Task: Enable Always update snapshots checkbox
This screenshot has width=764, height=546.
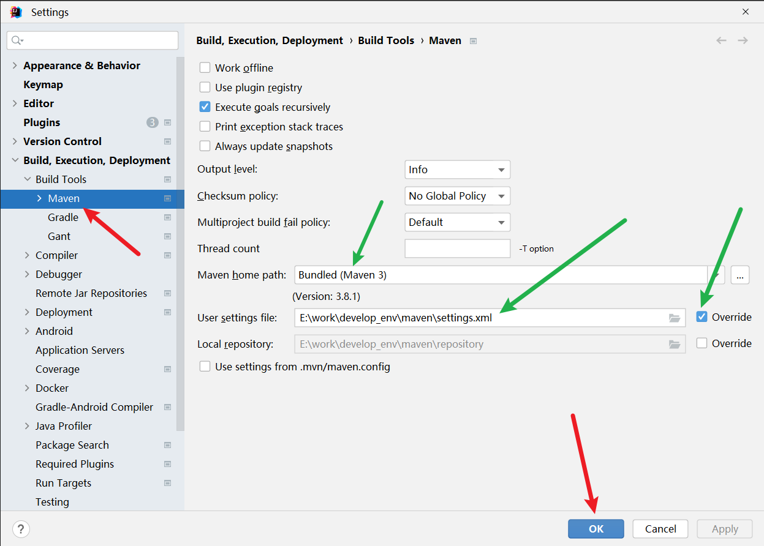Action: point(205,146)
